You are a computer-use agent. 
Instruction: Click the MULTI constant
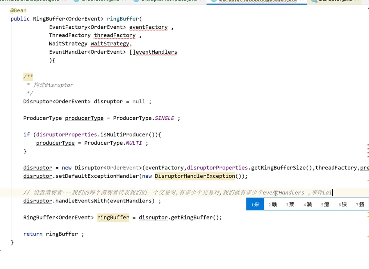pos(134,143)
